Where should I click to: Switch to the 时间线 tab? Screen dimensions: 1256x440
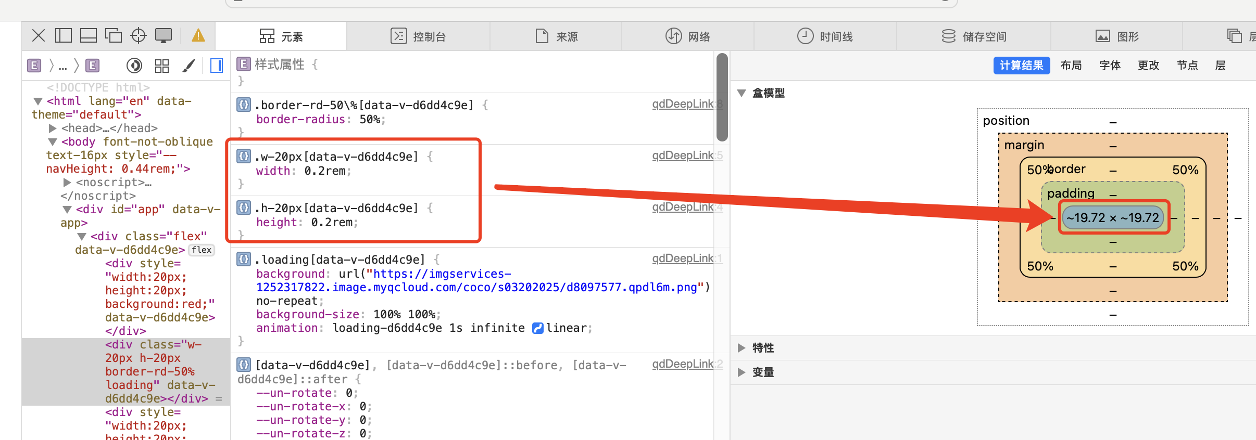coord(825,36)
